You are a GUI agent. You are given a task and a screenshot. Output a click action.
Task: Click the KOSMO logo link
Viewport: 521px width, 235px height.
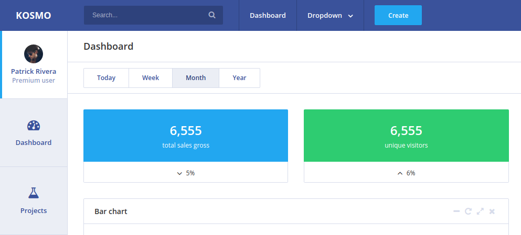pos(34,16)
